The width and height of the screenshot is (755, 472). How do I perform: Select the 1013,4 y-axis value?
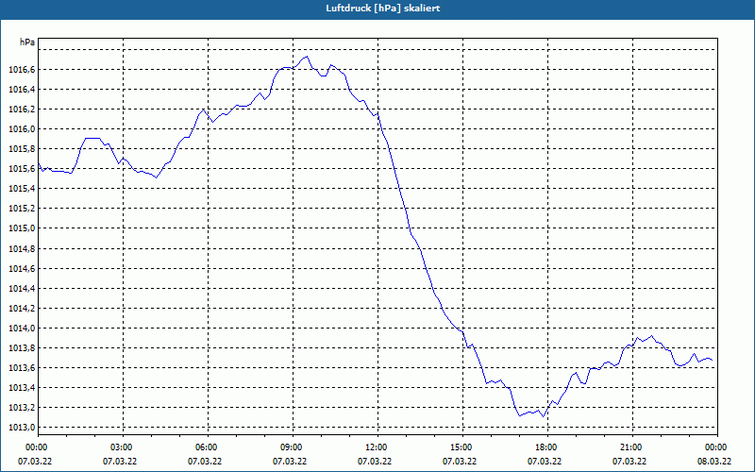[x=22, y=388]
